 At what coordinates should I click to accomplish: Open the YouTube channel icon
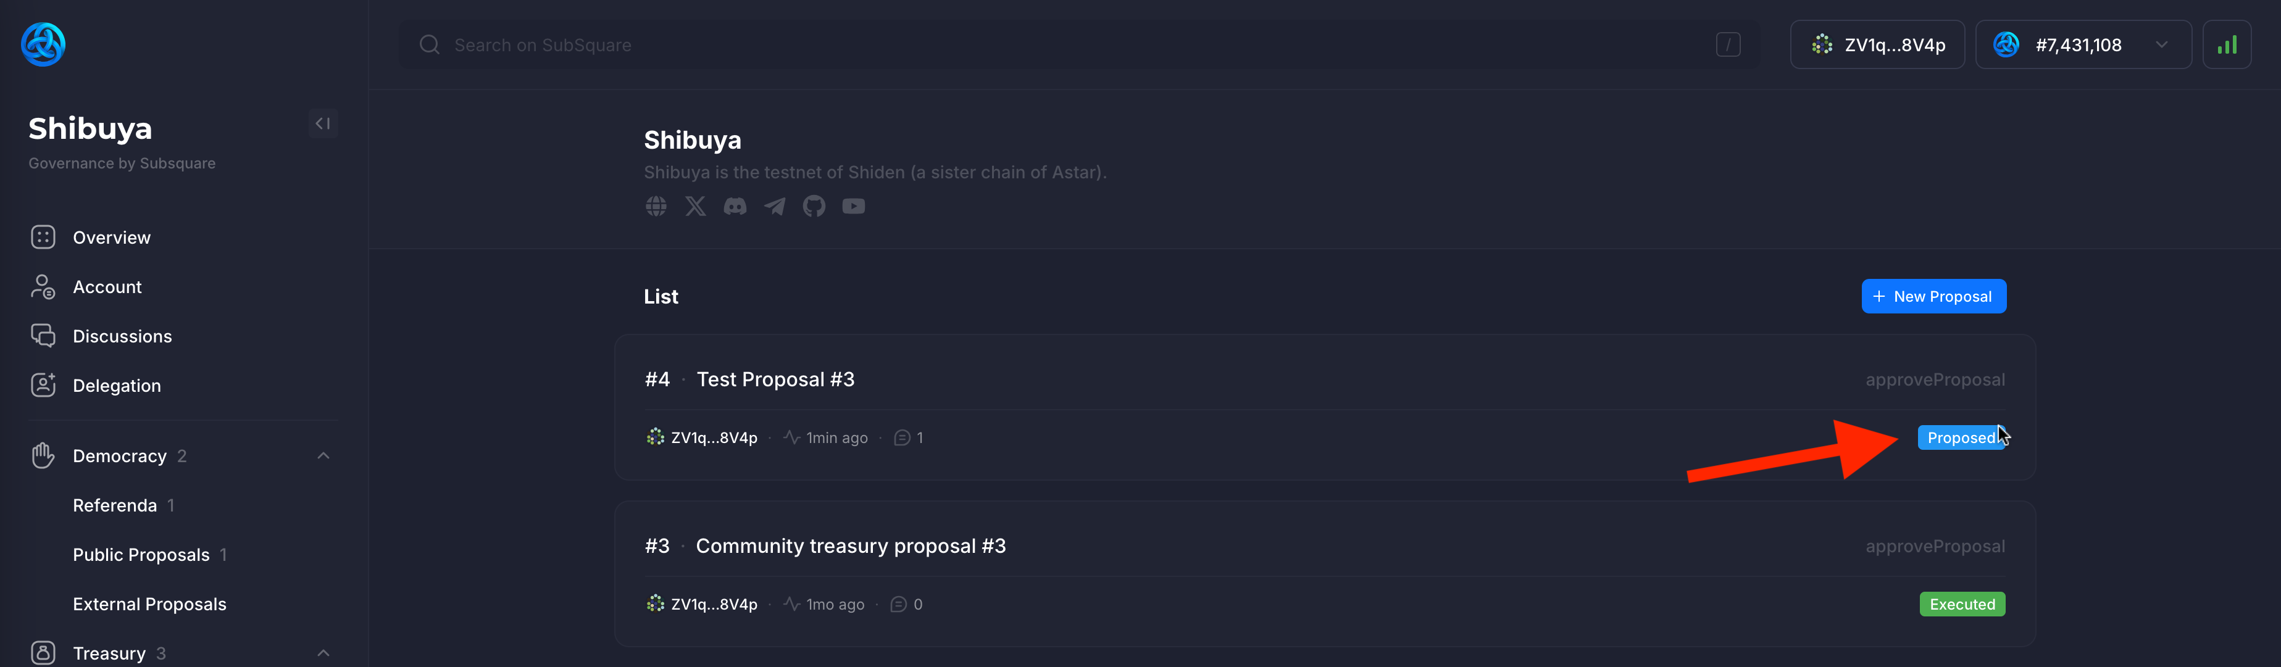click(x=853, y=205)
